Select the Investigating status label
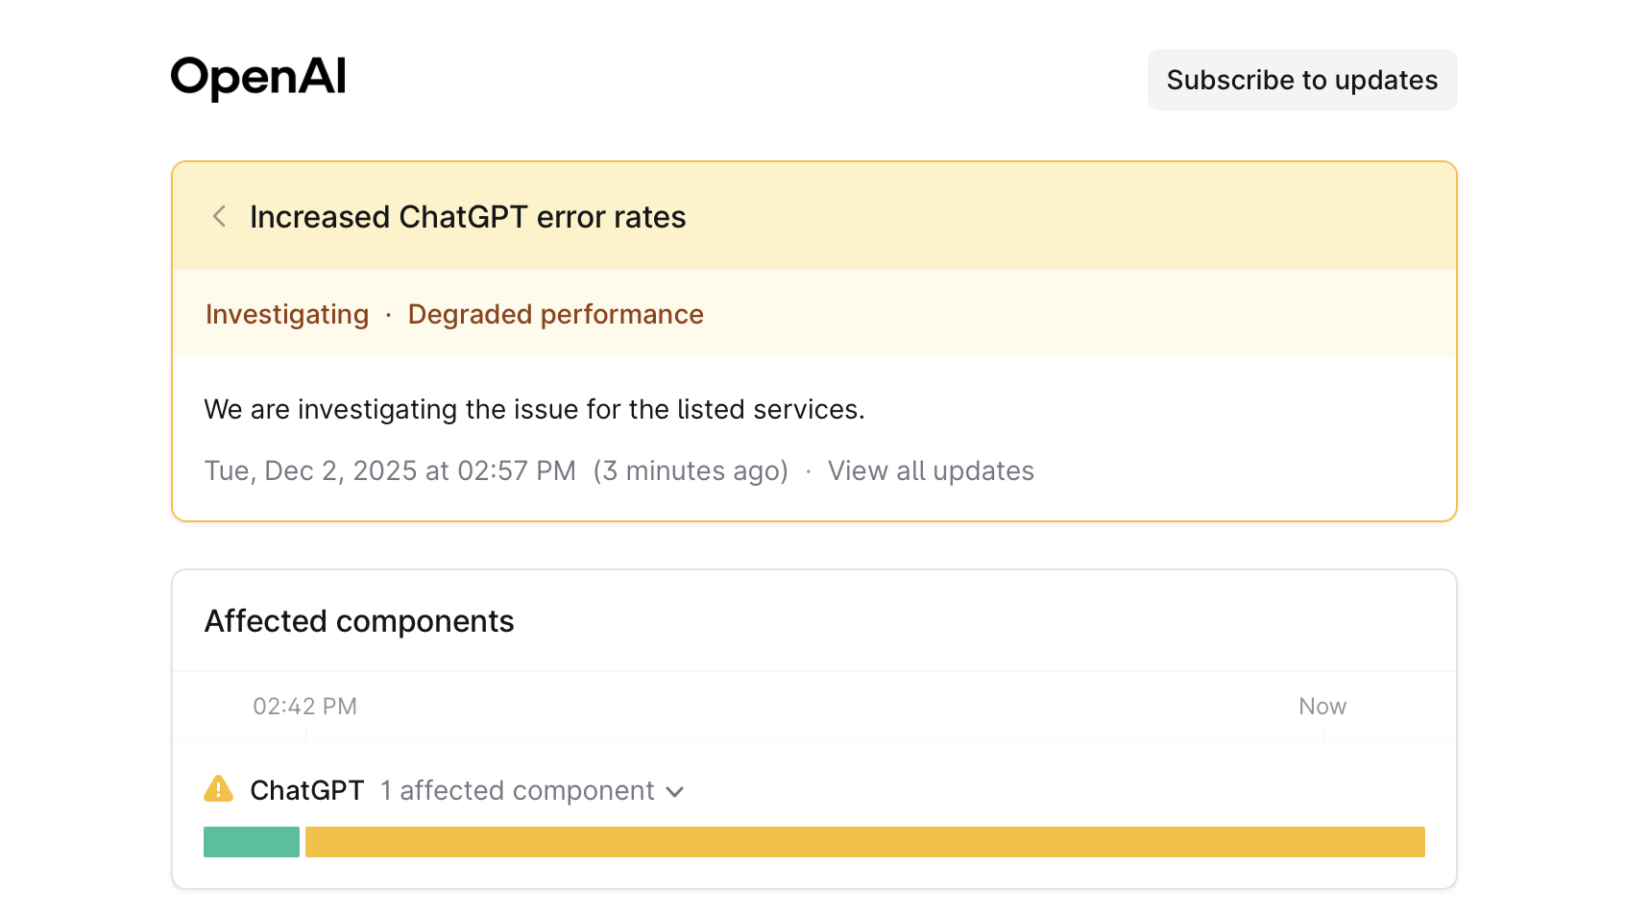 pos(286,314)
